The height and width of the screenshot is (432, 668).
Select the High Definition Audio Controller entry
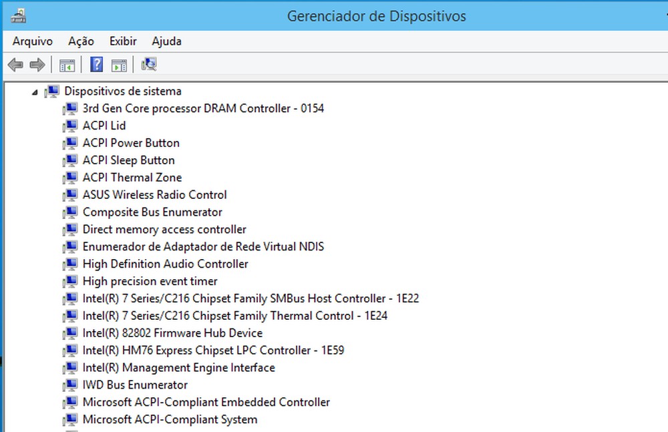click(x=165, y=264)
